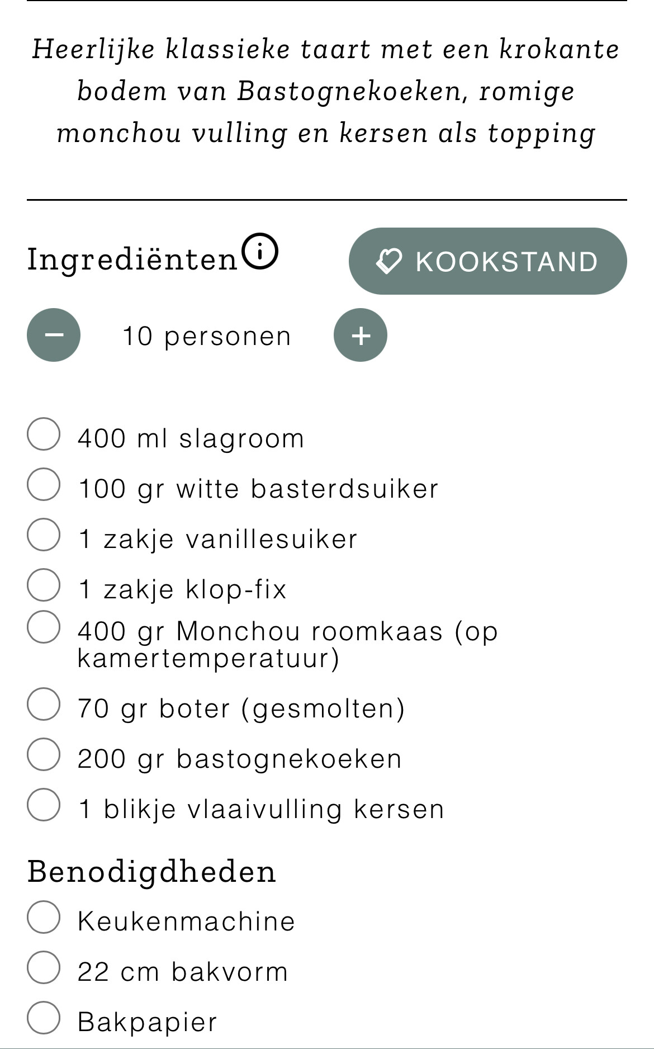
Task: Click the Ingrediënten heading
Action: point(132,259)
